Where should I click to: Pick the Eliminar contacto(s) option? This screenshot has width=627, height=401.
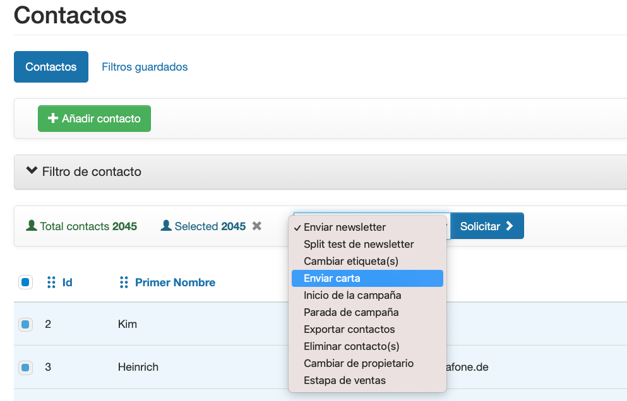click(351, 346)
